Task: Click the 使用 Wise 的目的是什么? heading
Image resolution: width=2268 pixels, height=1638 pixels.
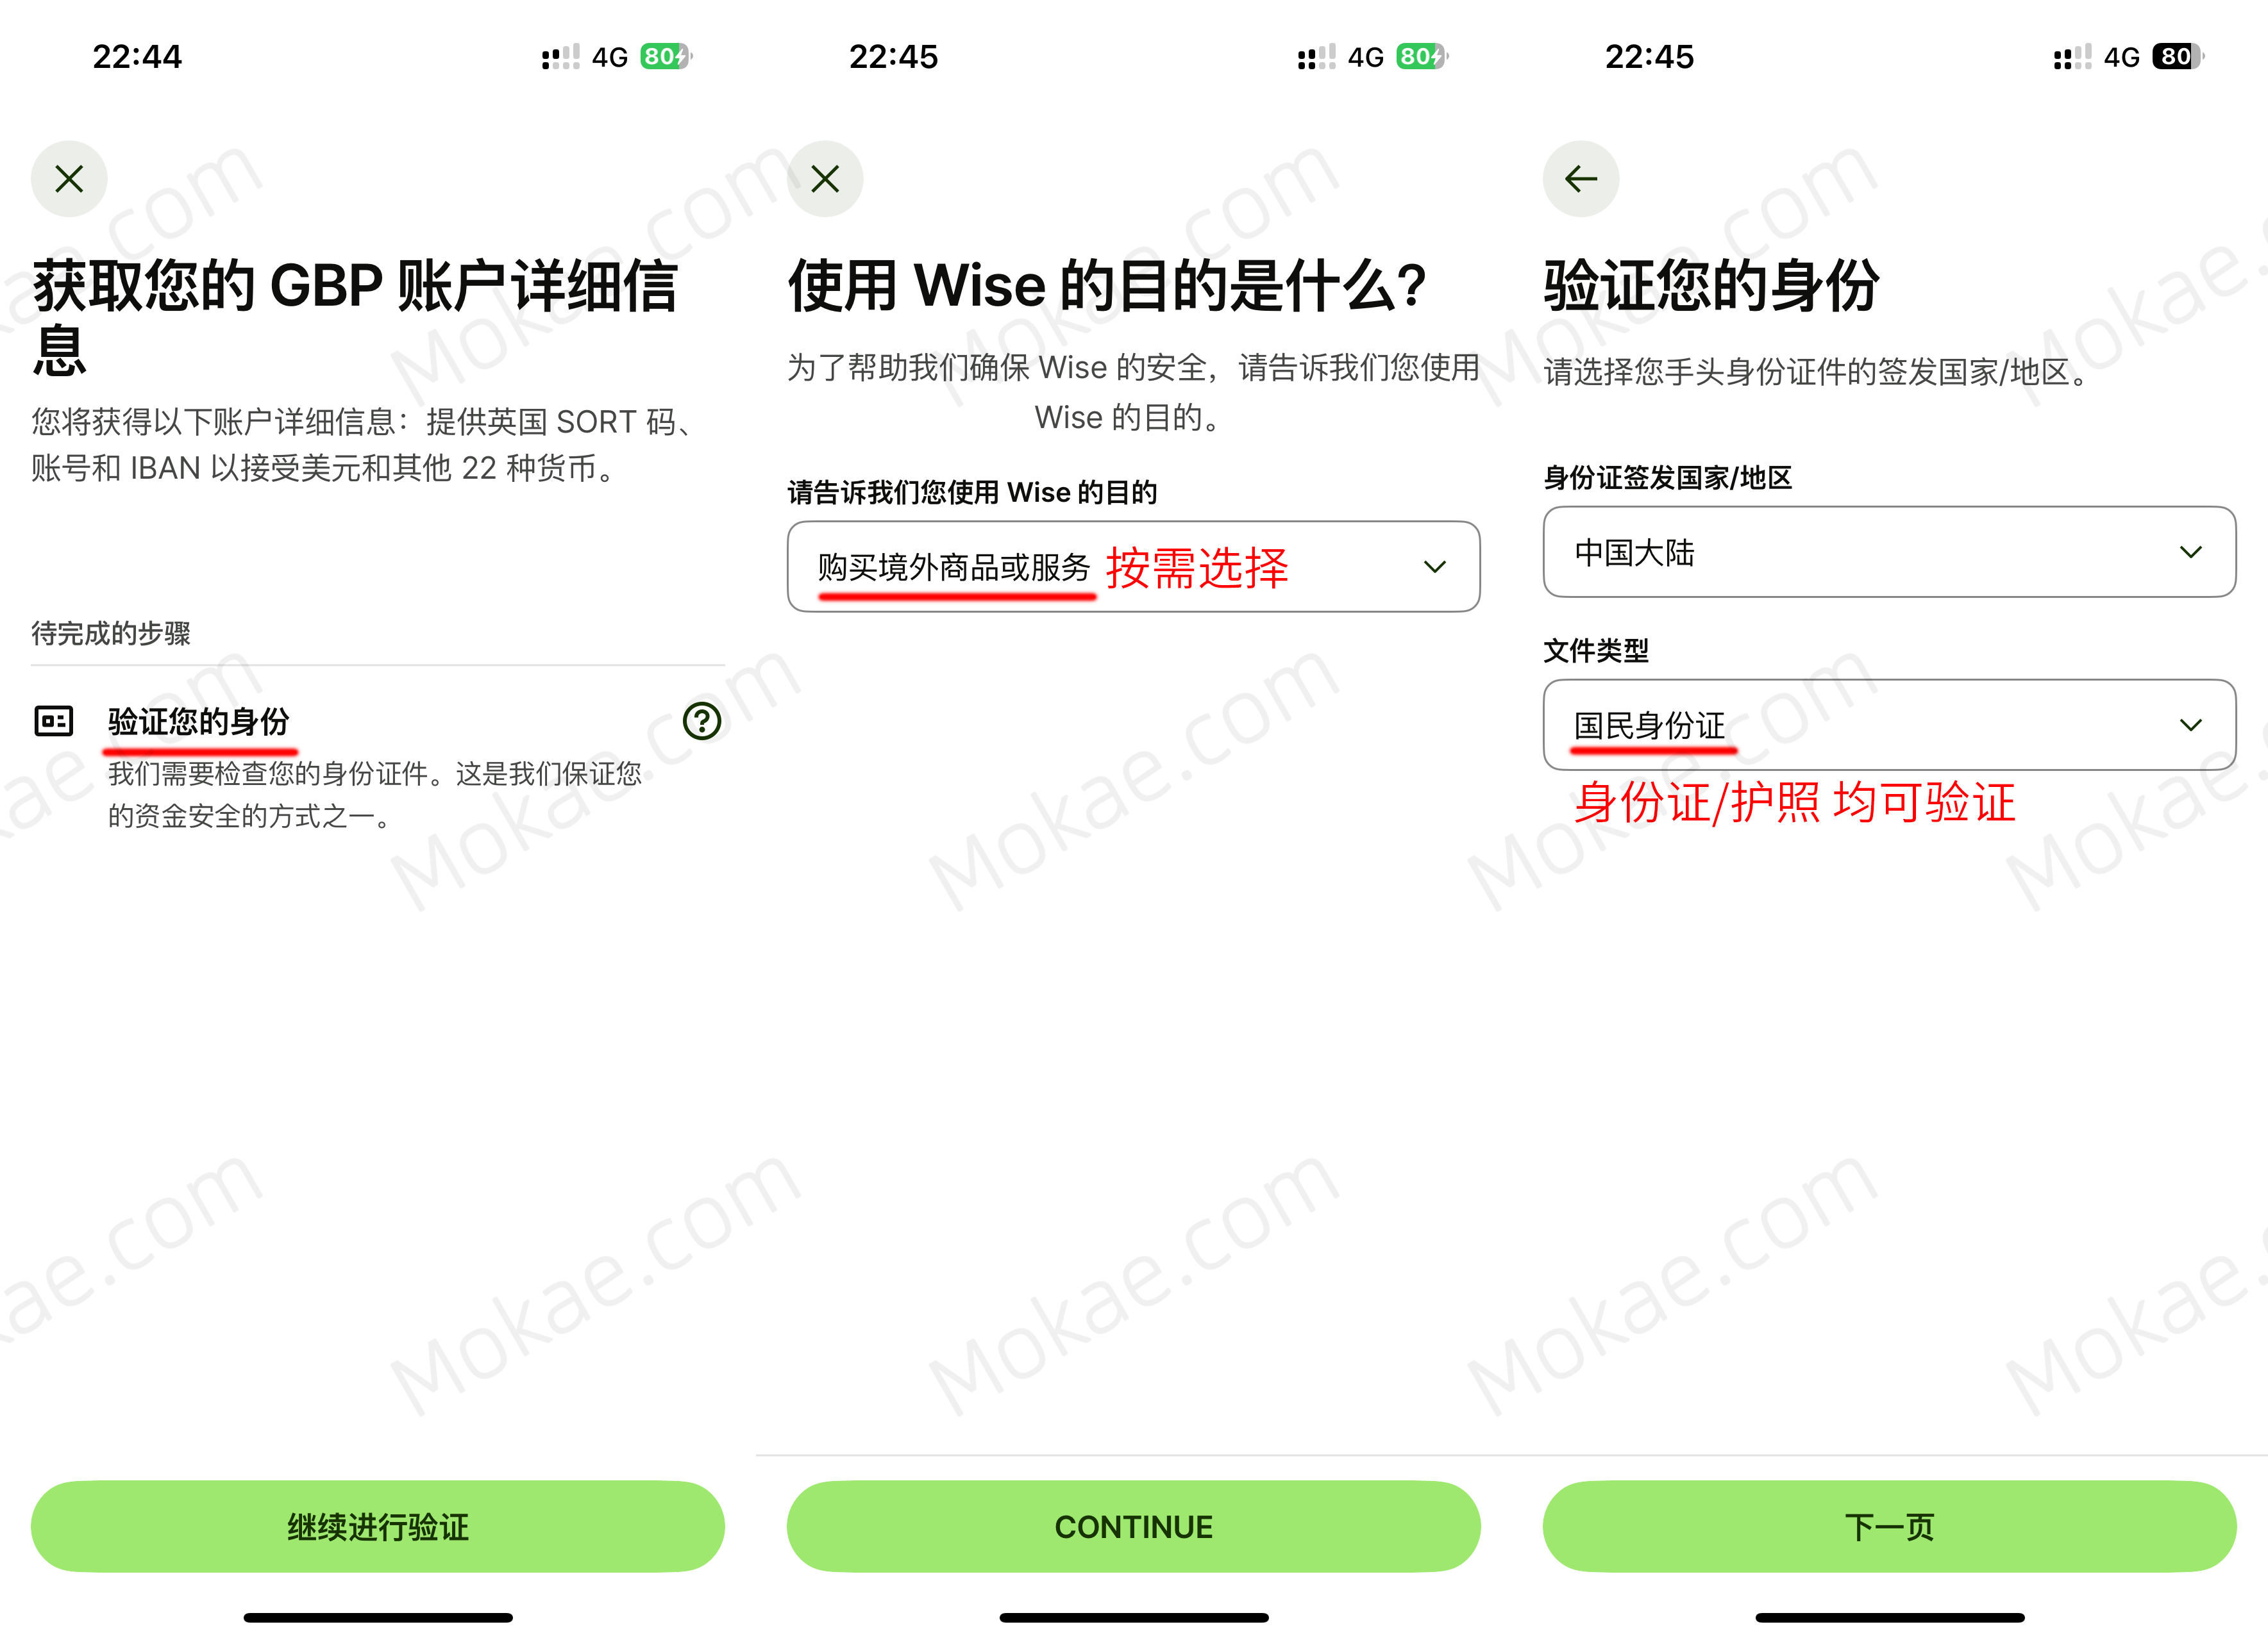Action: pyautogui.click(x=1107, y=286)
